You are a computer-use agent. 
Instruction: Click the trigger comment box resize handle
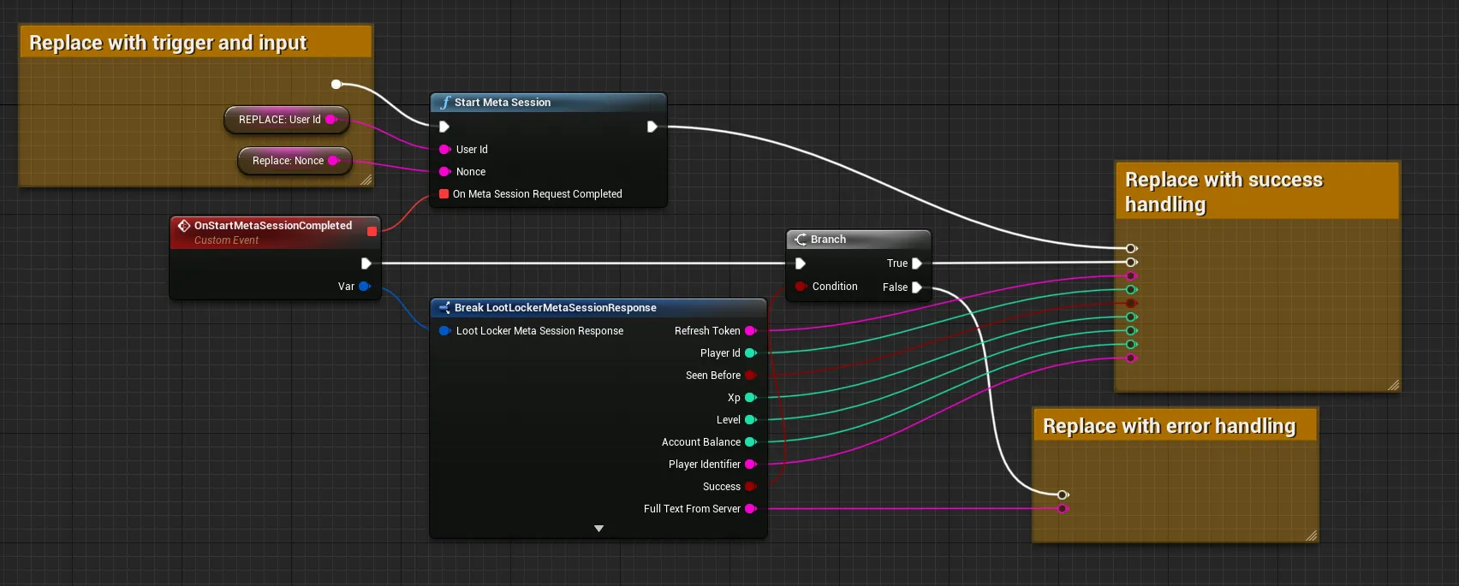(366, 180)
